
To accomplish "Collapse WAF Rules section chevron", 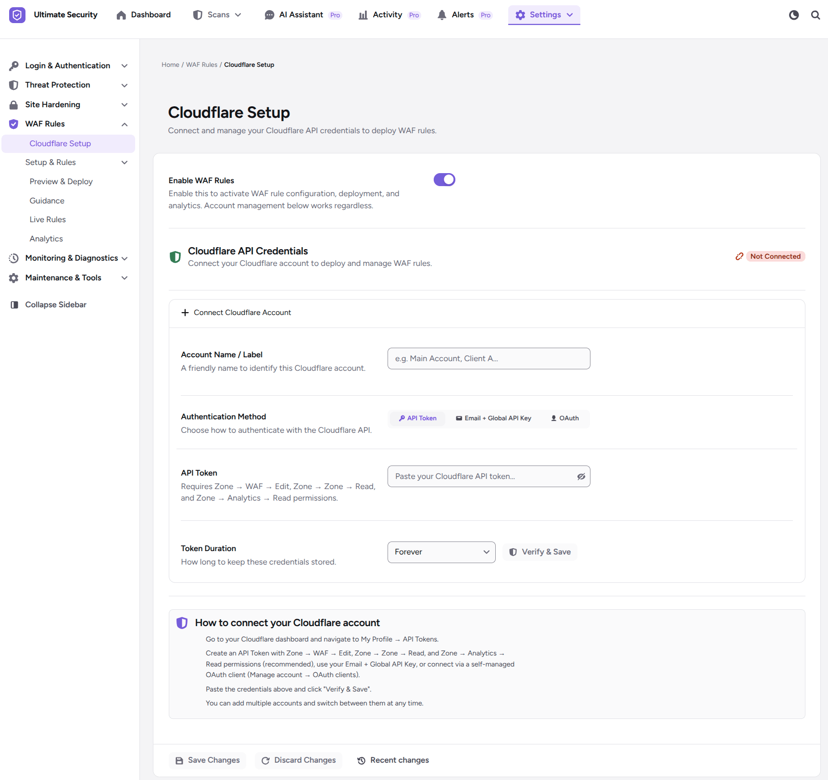I will [x=125, y=125].
